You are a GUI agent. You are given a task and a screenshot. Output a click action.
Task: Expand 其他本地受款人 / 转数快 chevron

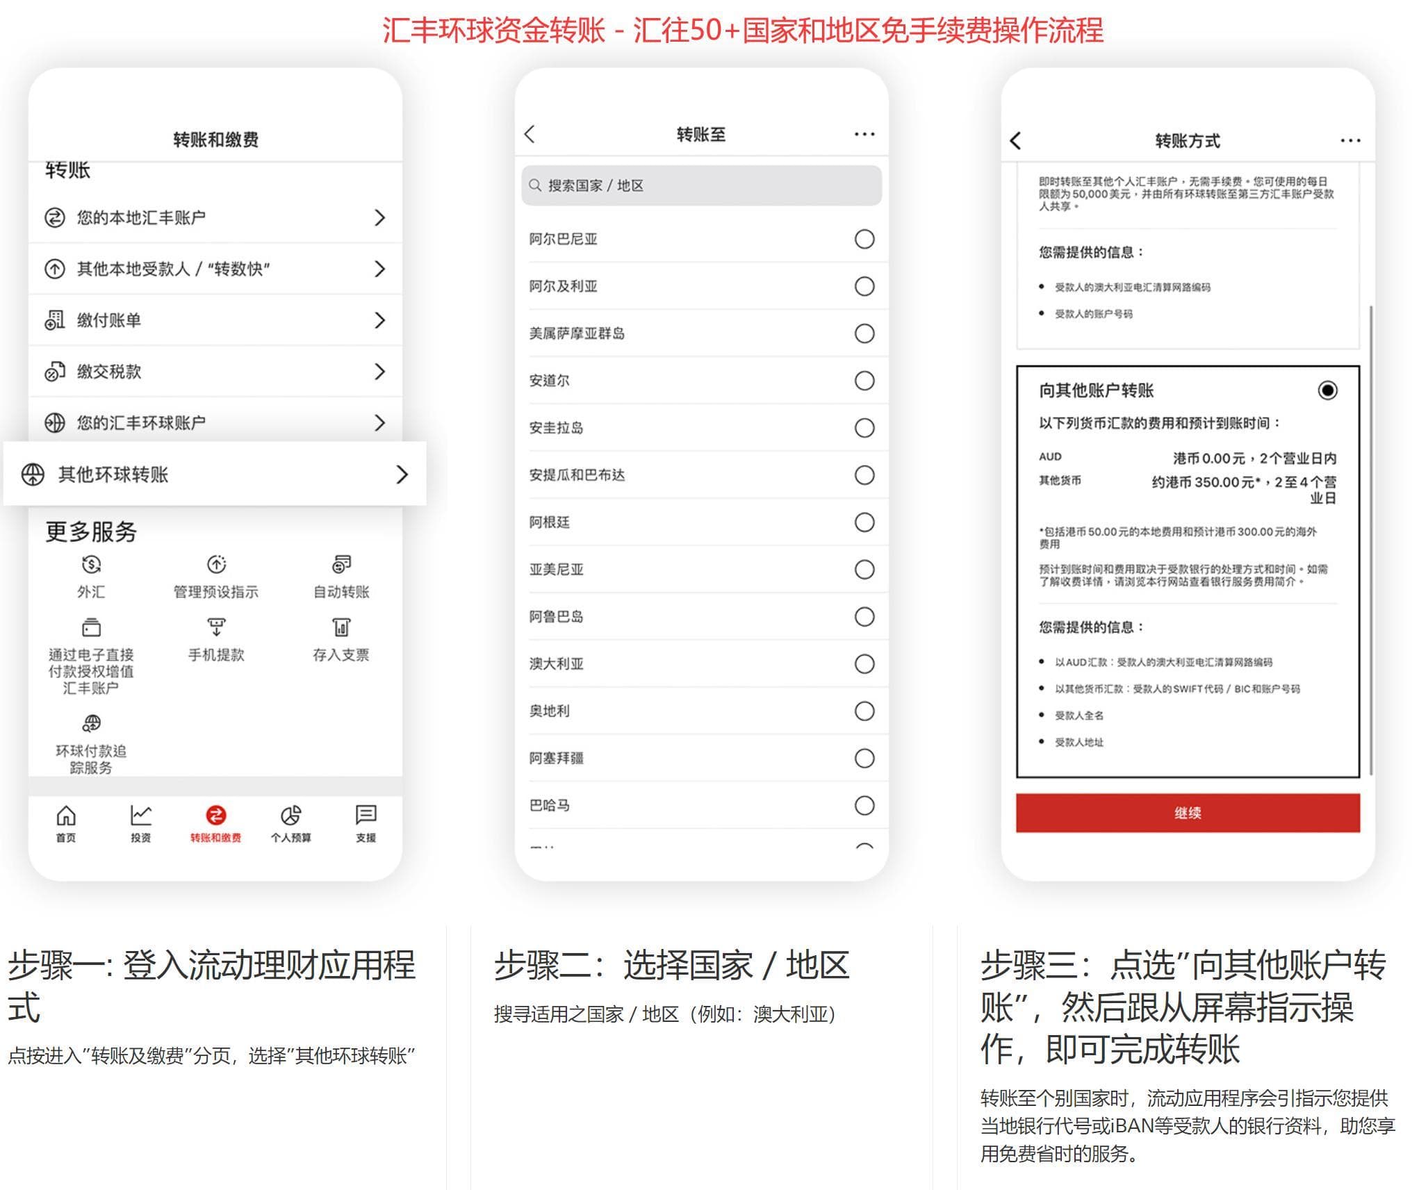379,269
